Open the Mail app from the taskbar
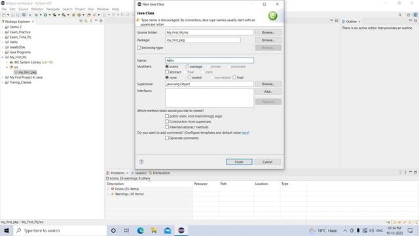The image size is (419, 236). point(168,230)
